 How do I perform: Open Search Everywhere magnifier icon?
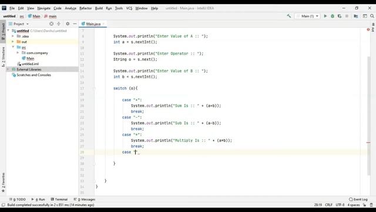tap(372, 16)
